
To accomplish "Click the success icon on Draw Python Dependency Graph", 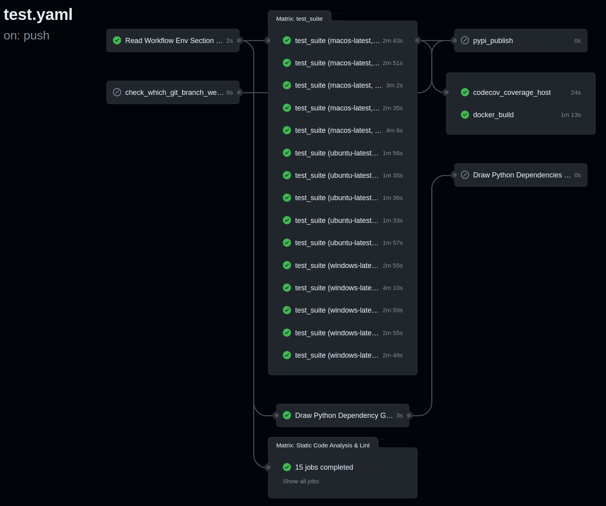I will [287, 415].
